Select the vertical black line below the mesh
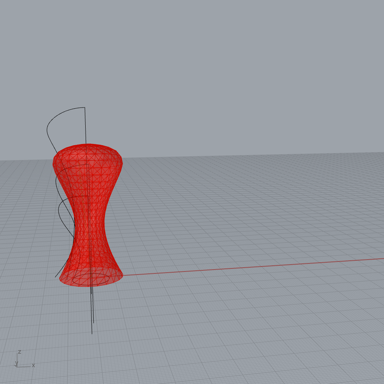The height and width of the screenshot is (384, 384). point(92,307)
